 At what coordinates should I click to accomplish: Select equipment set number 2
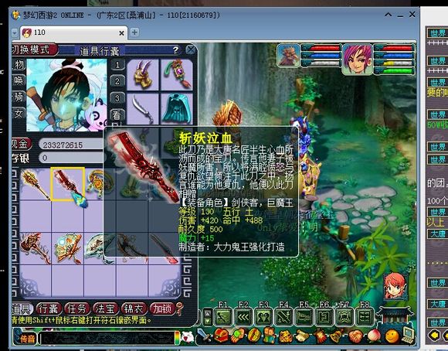click(117, 81)
